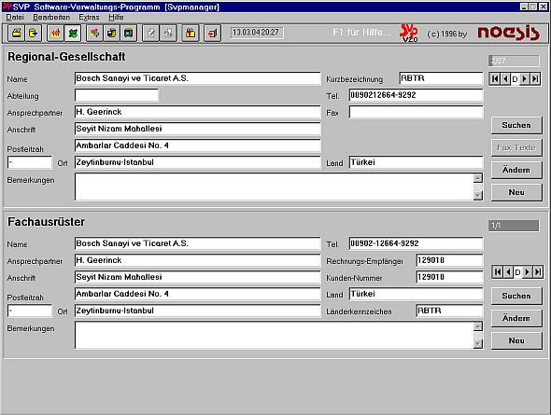Click the greyed-out edit document toolbar icon
Image resolution: width=551 pixels, height=415 pixels.
pyautogui.click(x=151, y=34)
